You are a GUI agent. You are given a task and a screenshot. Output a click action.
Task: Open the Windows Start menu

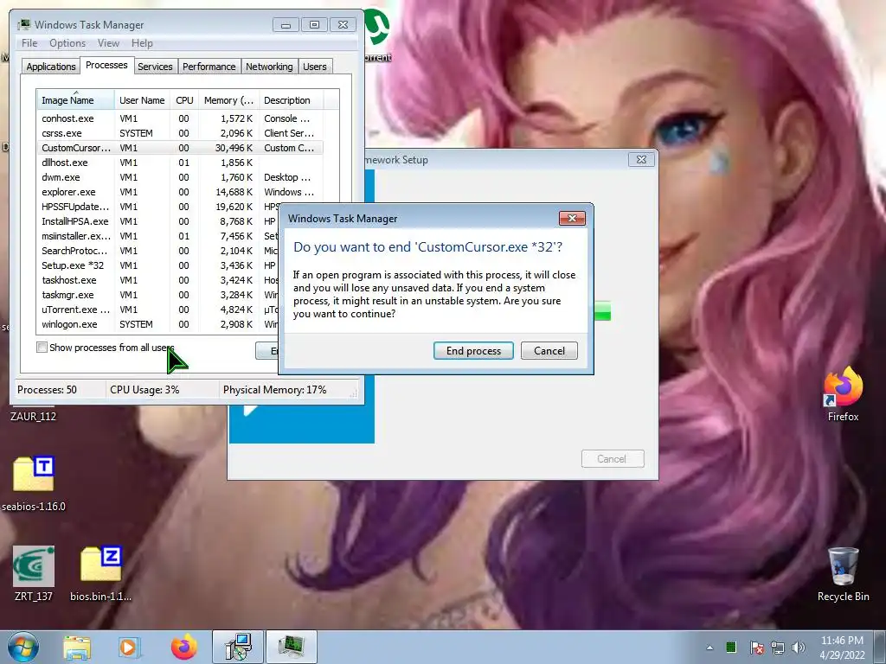coord(22,647)
